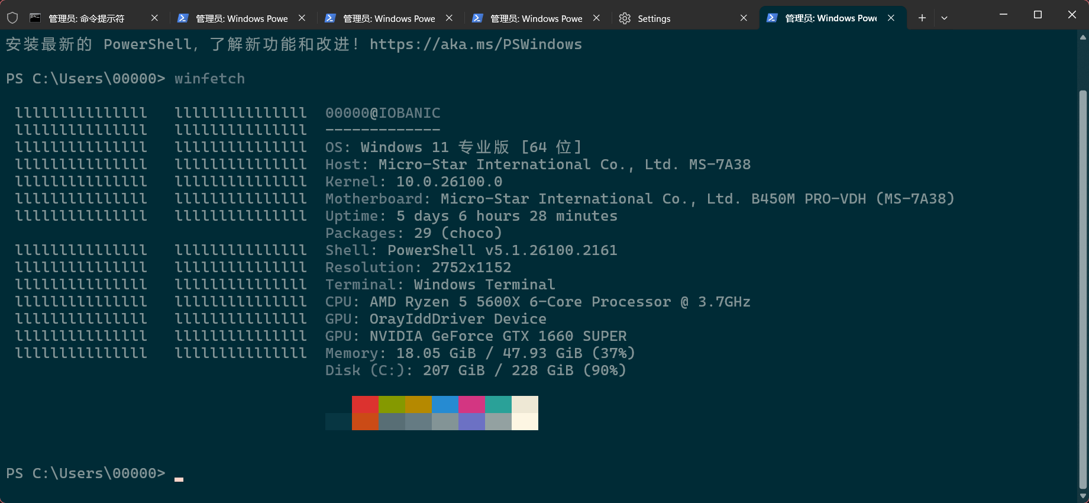1089x503 pixels.
Task: Click the winfetch command text
Action: (209, 79)
